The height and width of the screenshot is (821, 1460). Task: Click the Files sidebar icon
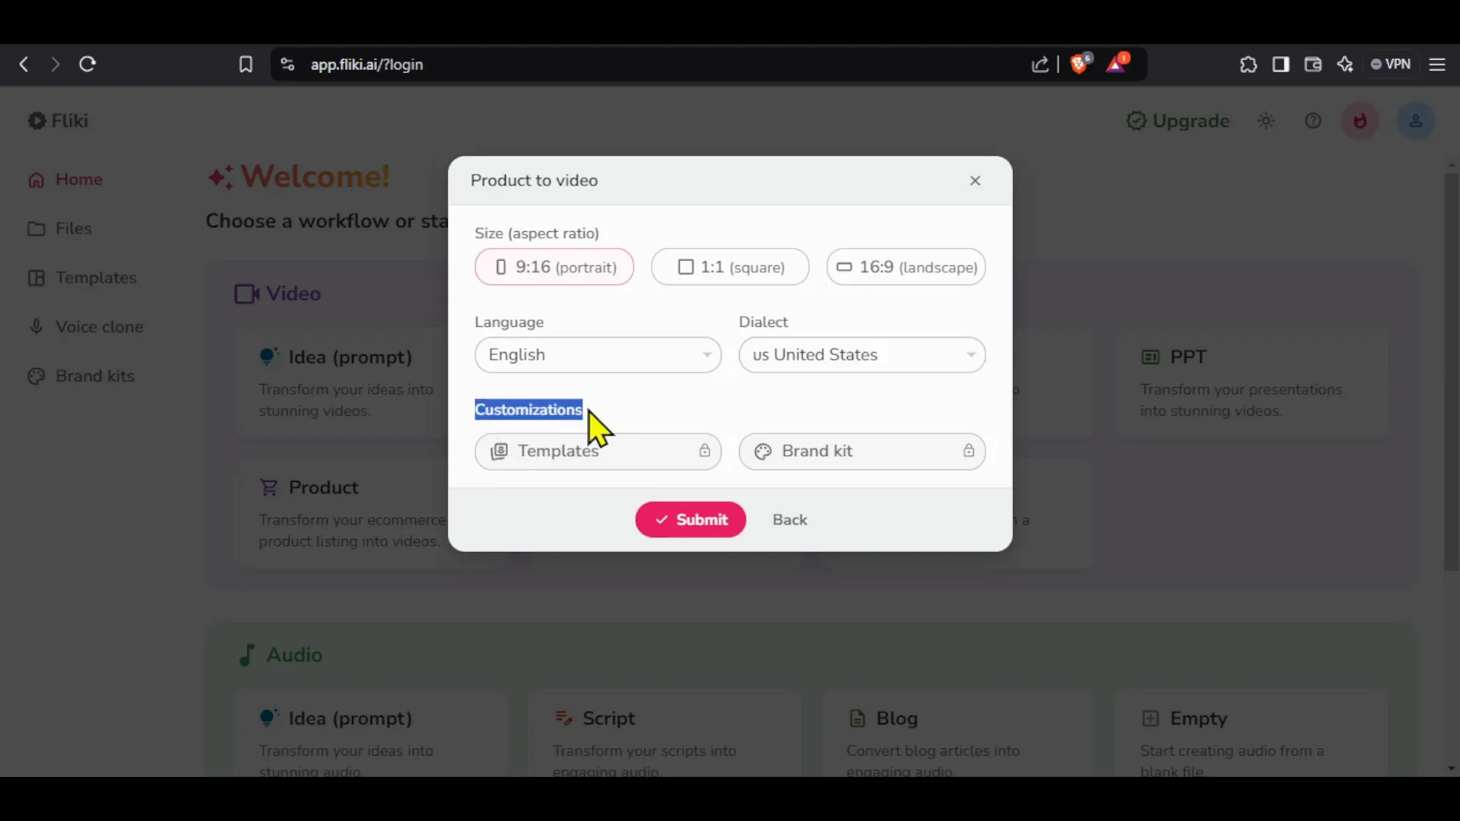[x=35, y=229]
